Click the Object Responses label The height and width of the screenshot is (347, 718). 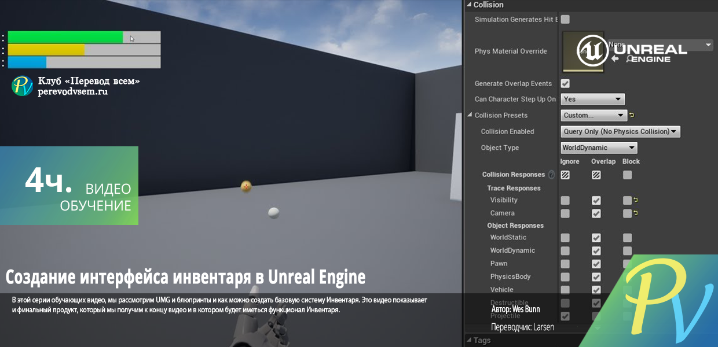click(515, 226)
